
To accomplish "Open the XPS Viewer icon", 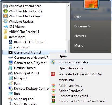I will pos(5,27).
